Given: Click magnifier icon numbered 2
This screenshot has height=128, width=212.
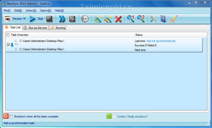Looking at the screenshot, I should click(x=141, y=19).
